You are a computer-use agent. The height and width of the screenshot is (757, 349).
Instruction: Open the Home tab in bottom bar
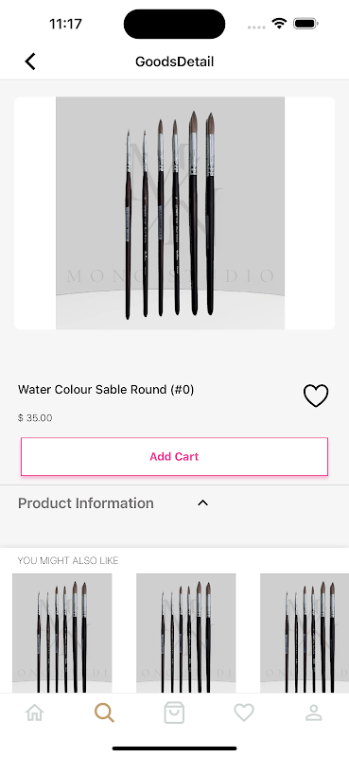[x=34, y=713]
